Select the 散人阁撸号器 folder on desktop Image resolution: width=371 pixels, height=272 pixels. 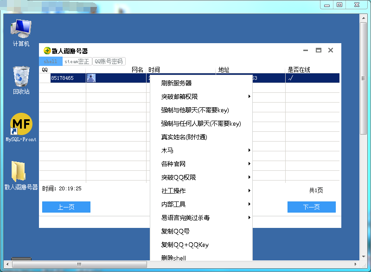click(21, 175)
